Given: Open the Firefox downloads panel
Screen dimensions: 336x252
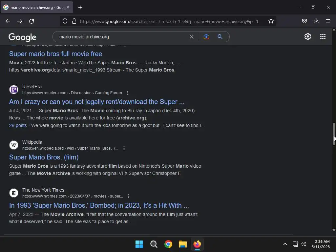Looking at the screenshot, I should tap(316, 21).
